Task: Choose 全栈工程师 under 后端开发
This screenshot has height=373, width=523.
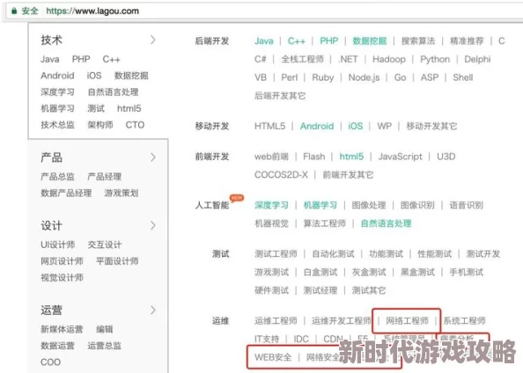Action: (x=303, y=59)
